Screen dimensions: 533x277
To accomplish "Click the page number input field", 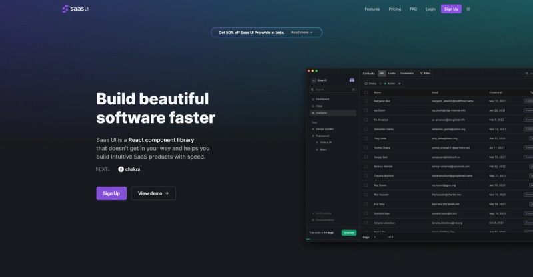I will (x=379, y=237).
